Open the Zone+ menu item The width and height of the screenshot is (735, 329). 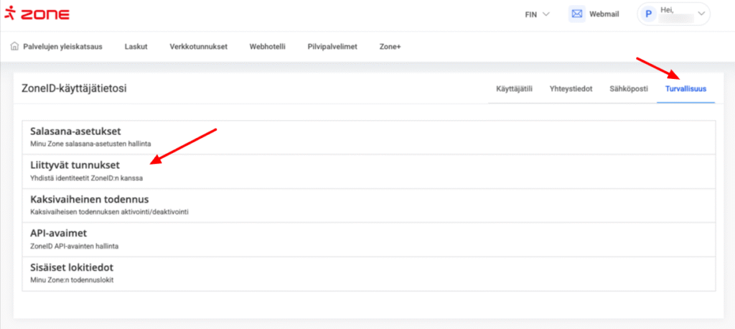tap(390, 47)
